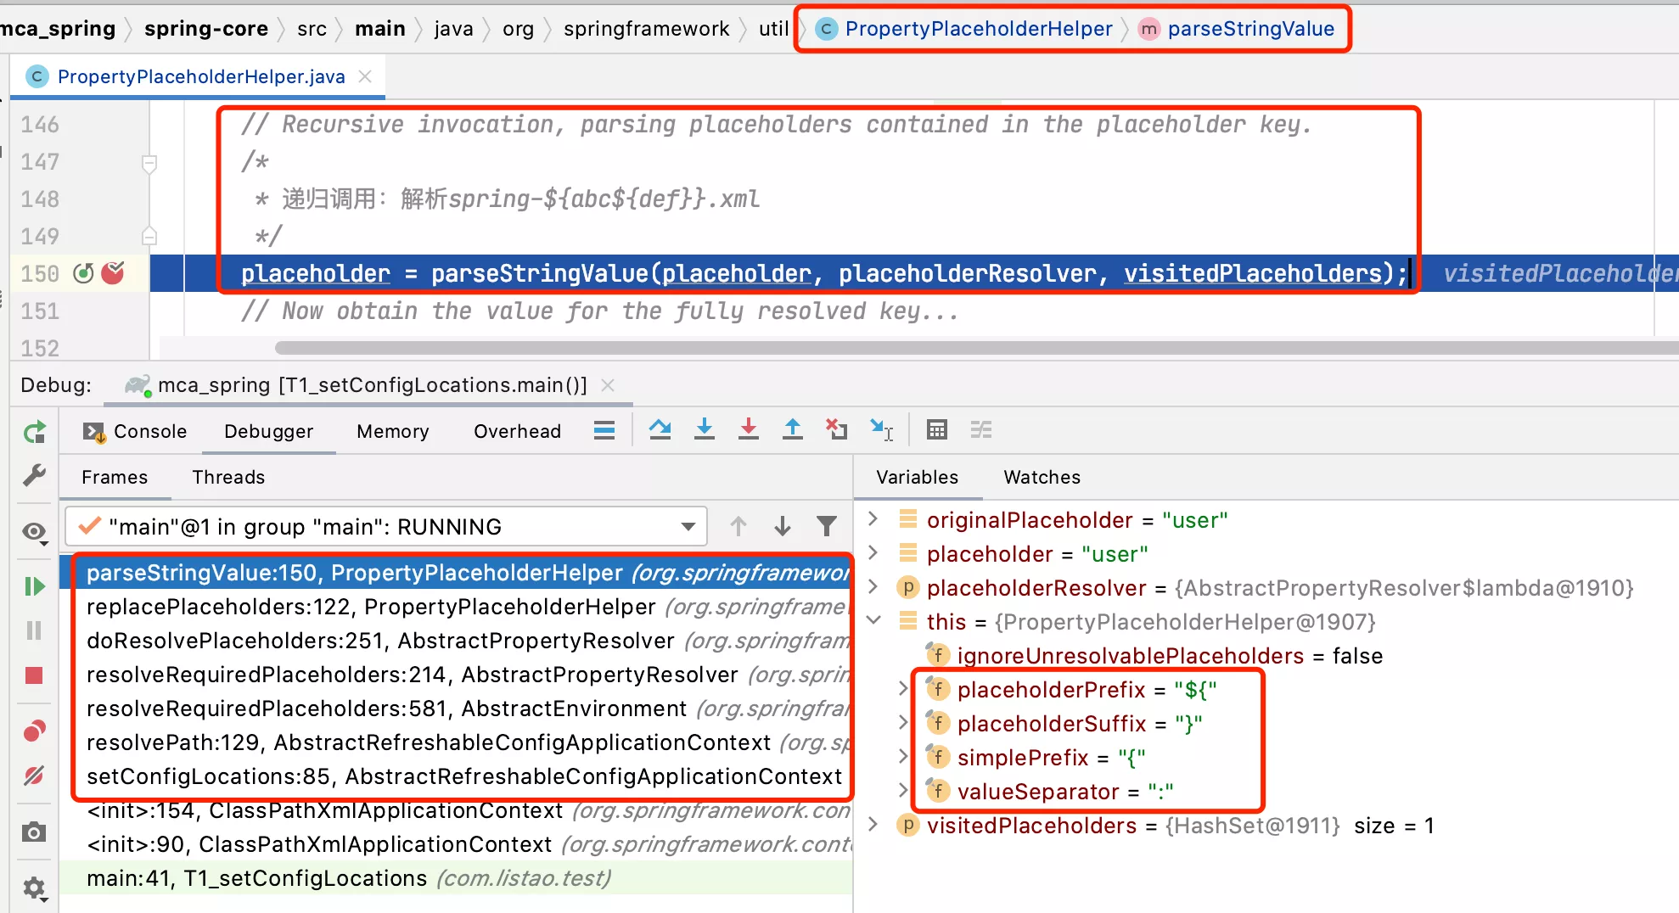This screenshot has height=913, width=1679.
Task: Collapse fold marker at line 147
Action: [x=149, y=163]
